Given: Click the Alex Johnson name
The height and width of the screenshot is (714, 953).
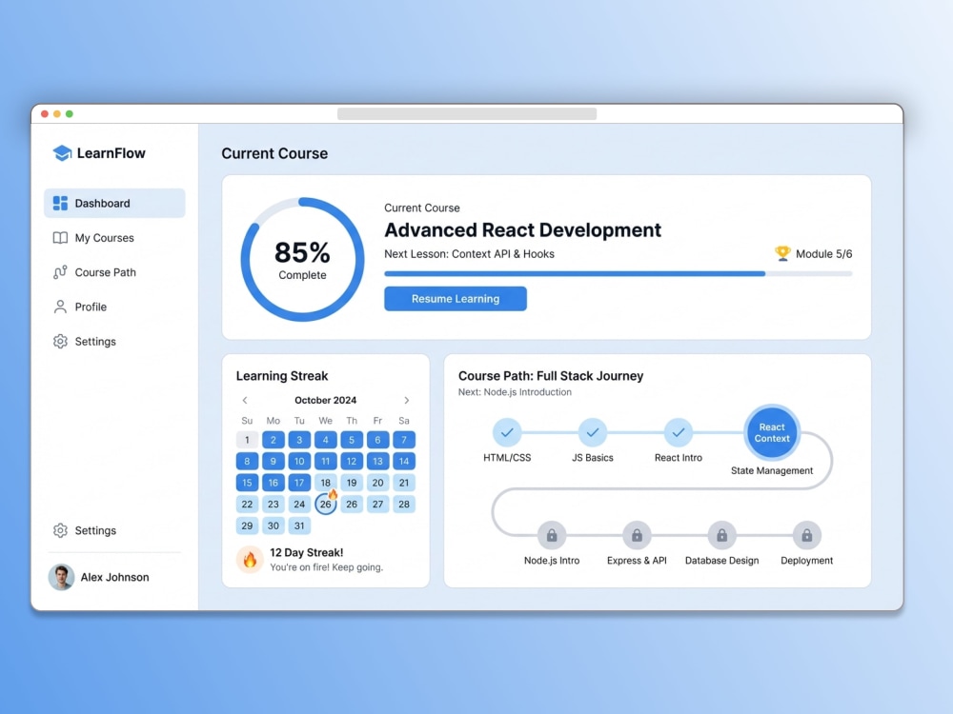Looking at the screenshot, I should tap(115, 577).
